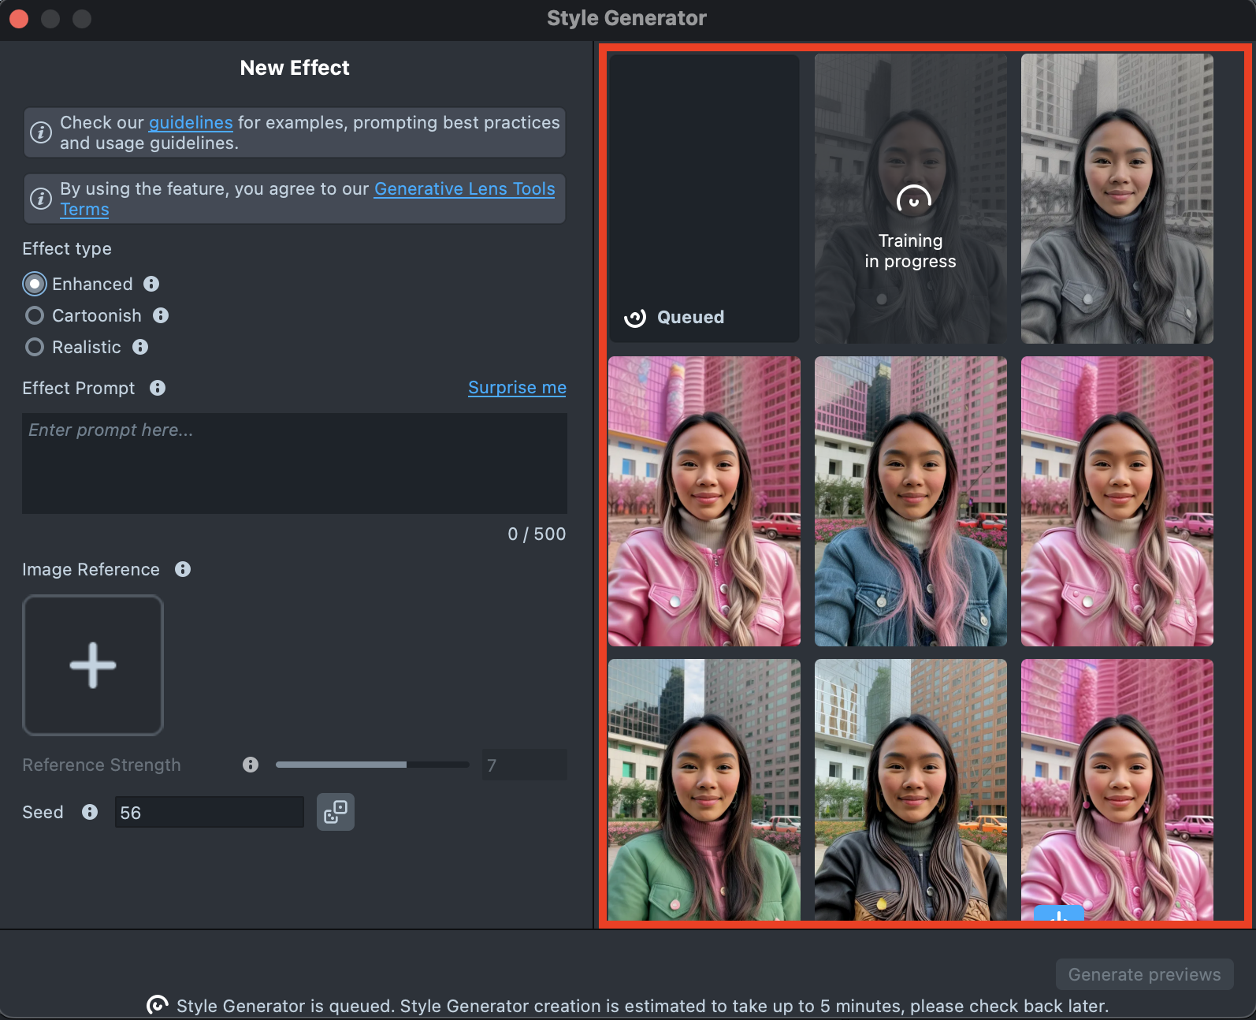Select the grayscale portrait preview thumbnail

pyautogui.click(x=1117, y=199)
